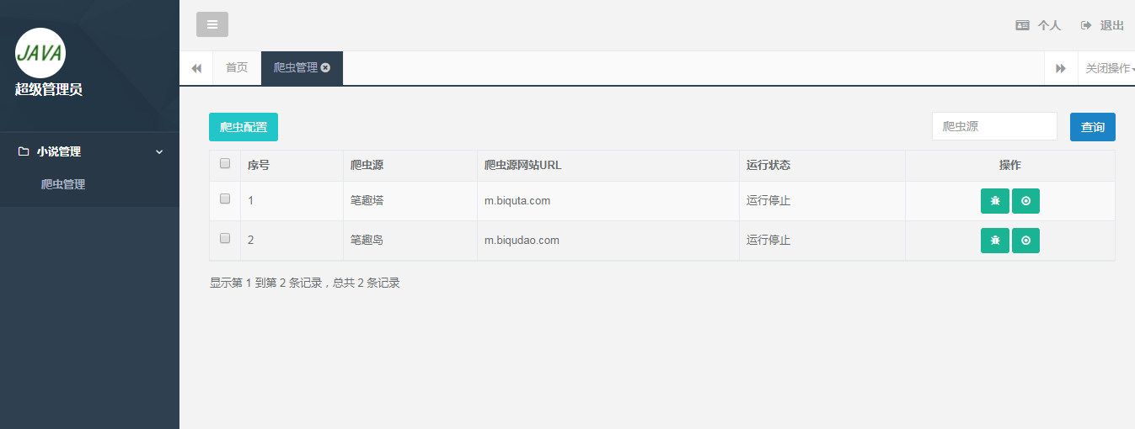
Task: Click the circle-dot icon for 笔趣塔 row
Action: click(1025, 201)
